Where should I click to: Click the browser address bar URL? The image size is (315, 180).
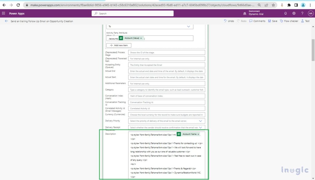click(142, 5)
